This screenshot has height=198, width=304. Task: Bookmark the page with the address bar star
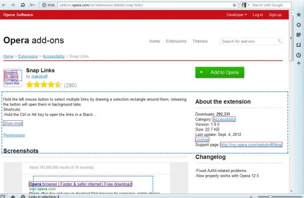pyautogui.click(x=234, y=5)
